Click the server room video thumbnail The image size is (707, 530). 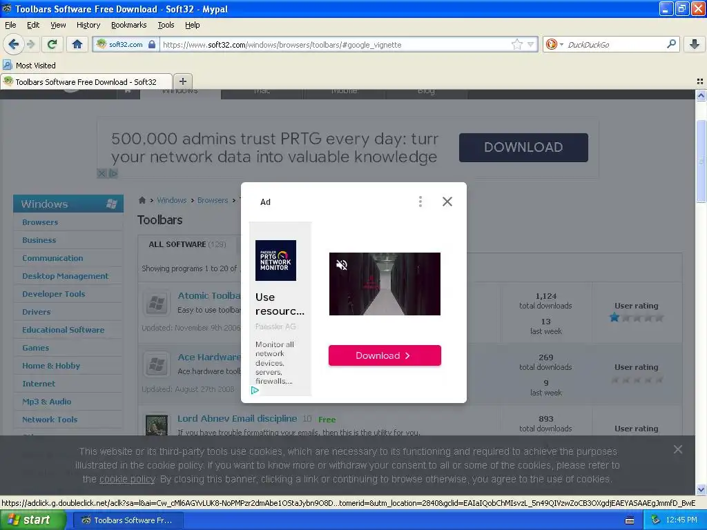pos(385,284)
